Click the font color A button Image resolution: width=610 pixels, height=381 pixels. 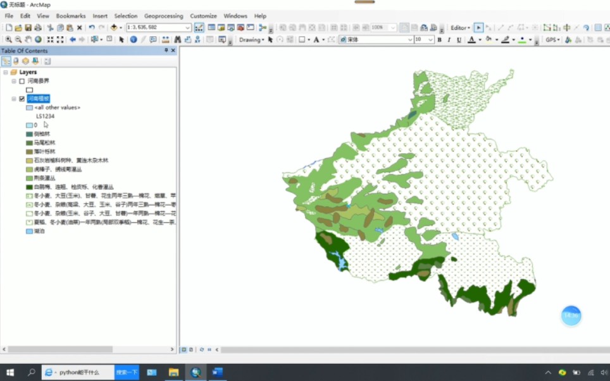471,40
